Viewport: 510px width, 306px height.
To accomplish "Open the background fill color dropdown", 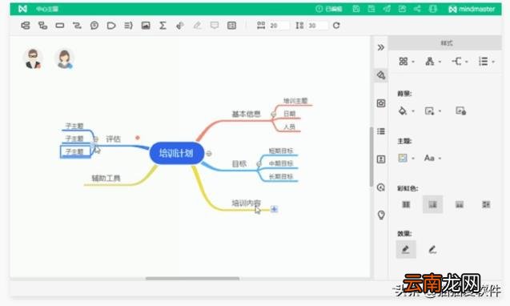I will click(406, 111).
